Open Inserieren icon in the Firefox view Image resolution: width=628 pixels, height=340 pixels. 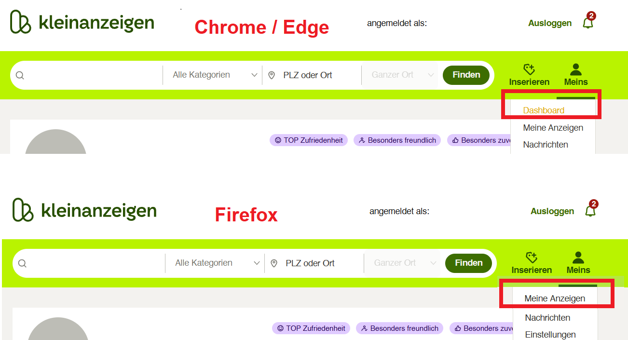(x=532, y=258)
